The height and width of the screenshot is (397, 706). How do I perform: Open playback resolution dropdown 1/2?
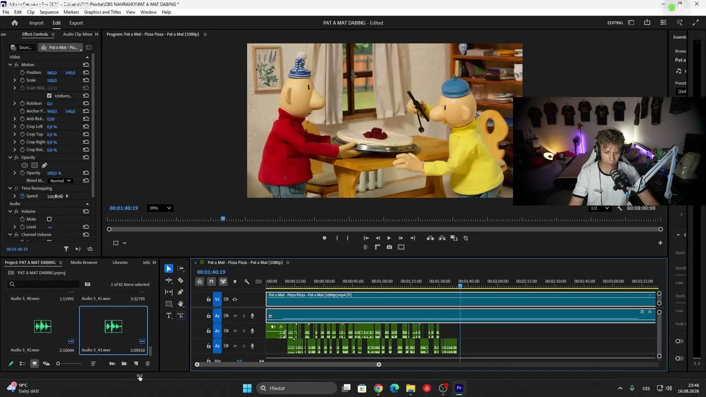click(600, 208)
